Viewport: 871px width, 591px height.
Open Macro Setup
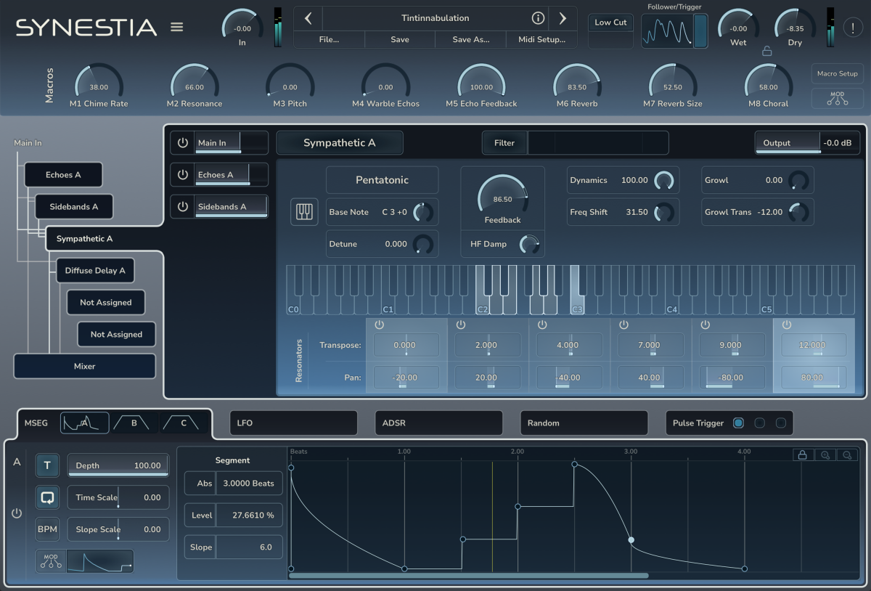click(838, 73)
